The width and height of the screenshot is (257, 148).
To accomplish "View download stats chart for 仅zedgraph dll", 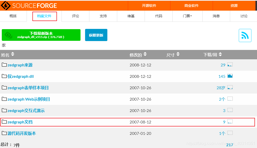I will point(230,76).
